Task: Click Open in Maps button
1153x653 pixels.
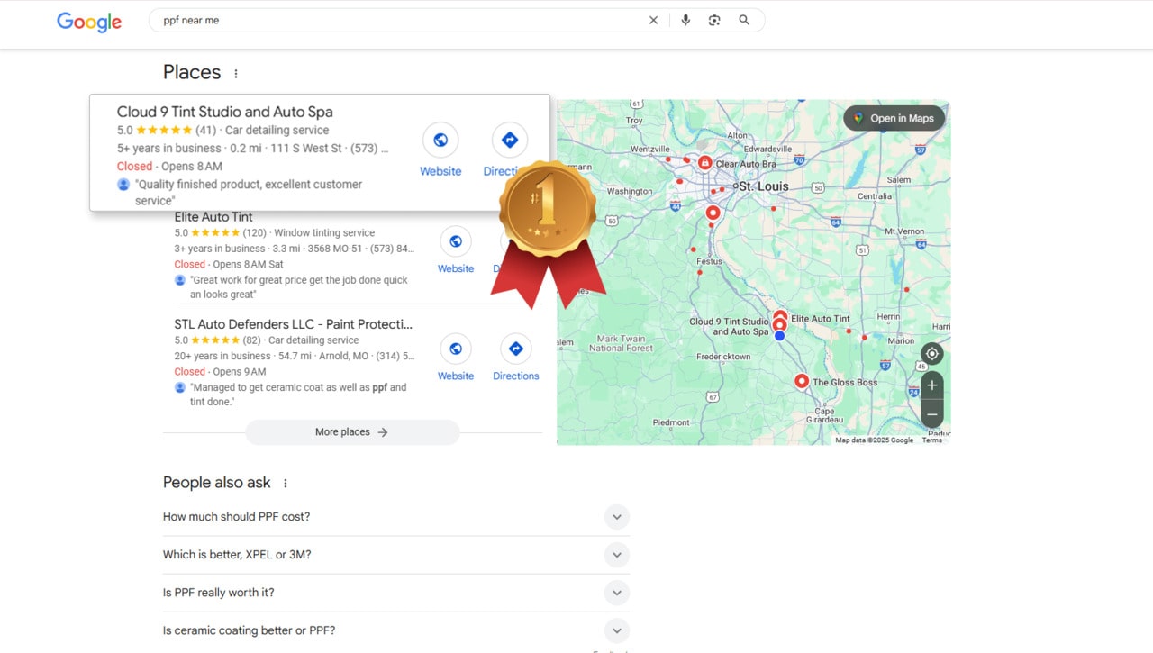Action: pyautogui.click(x=894, y=118)
